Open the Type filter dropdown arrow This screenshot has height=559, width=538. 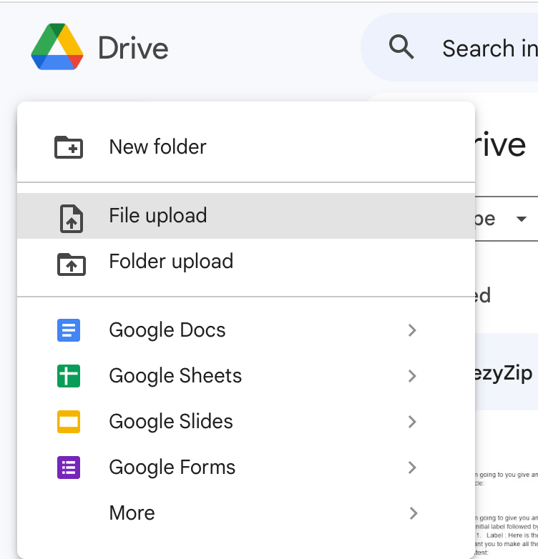click(x=522, y=219)
